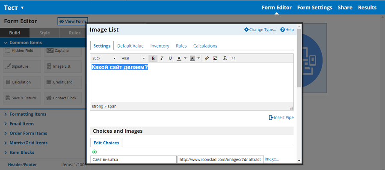This screenshot has width=385, height=170.
Task: Open source code view icon
Action: (x=234, y=58)
